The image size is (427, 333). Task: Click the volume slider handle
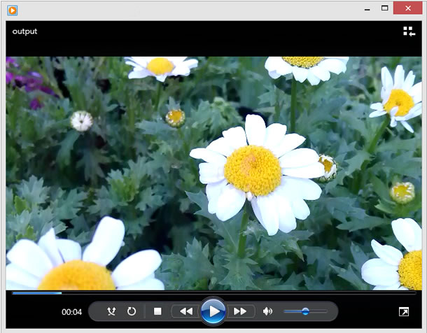(305, 311)
